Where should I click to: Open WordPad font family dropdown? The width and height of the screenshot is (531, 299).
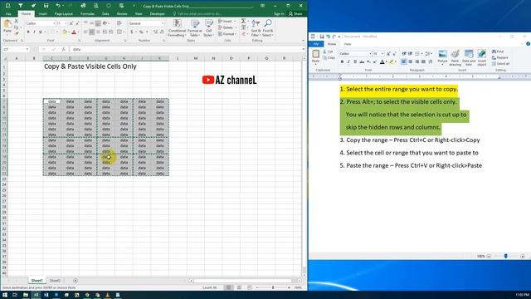370,53
